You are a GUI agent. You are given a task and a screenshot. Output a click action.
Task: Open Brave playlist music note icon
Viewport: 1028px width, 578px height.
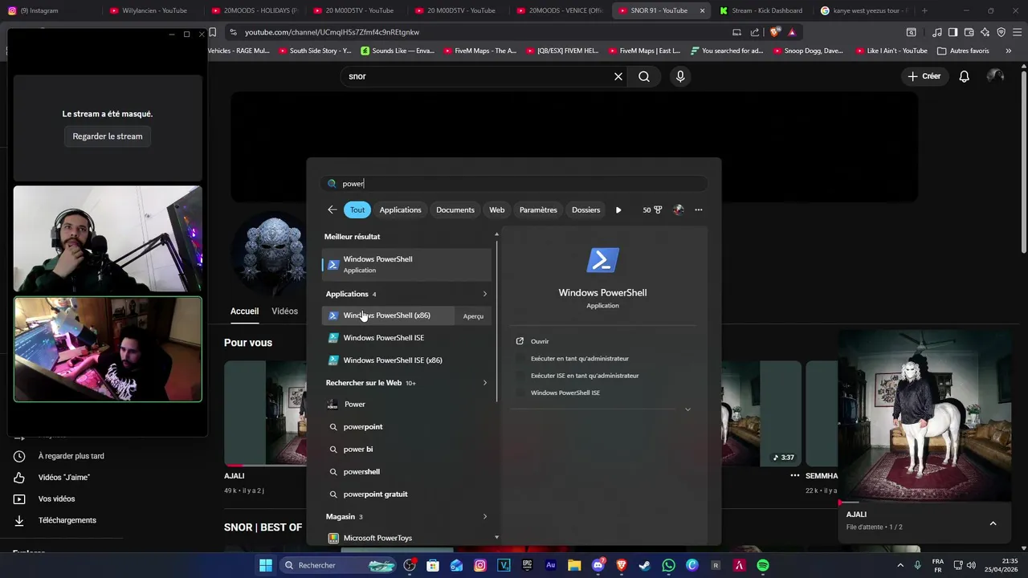pos(937,32)
